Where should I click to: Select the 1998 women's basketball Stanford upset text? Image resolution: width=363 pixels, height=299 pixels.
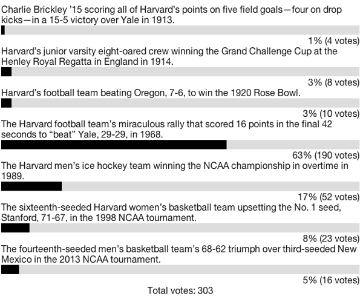point(171,212)
